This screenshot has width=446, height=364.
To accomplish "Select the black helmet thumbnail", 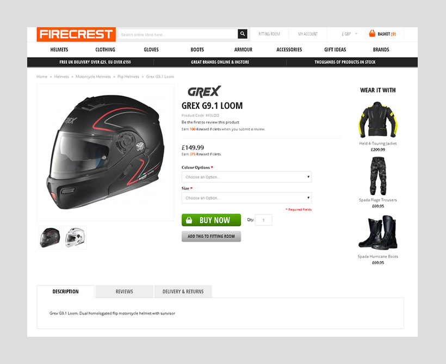I will click(x=50, y=237).
